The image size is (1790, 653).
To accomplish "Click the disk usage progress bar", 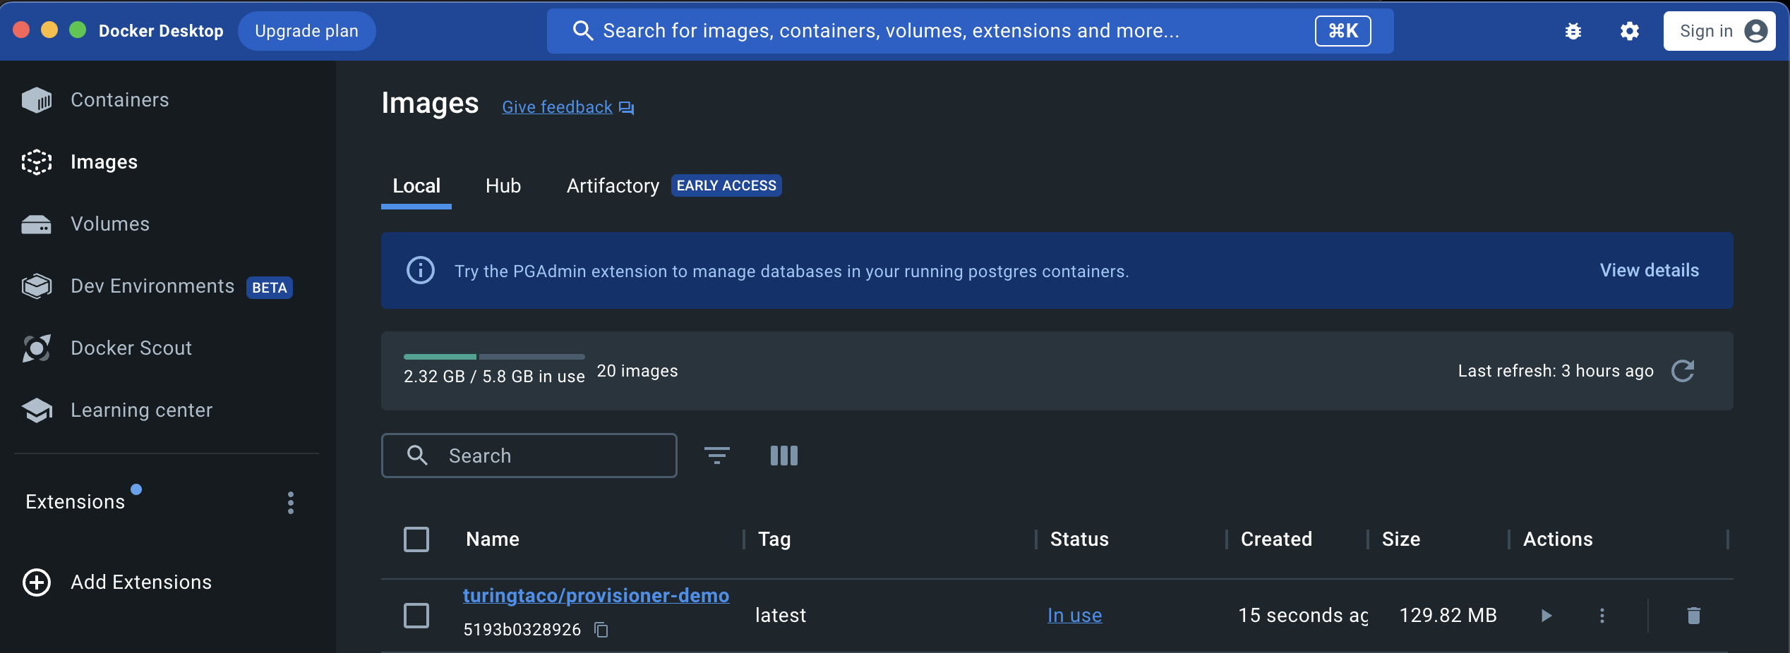I will coord(494,357).
